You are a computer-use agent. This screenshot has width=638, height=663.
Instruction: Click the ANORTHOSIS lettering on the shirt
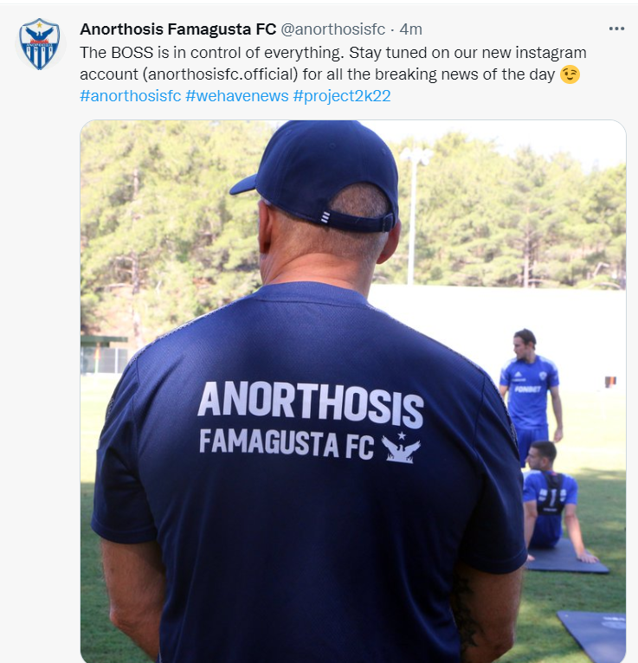pyautogui.click(x=311, y=405)
